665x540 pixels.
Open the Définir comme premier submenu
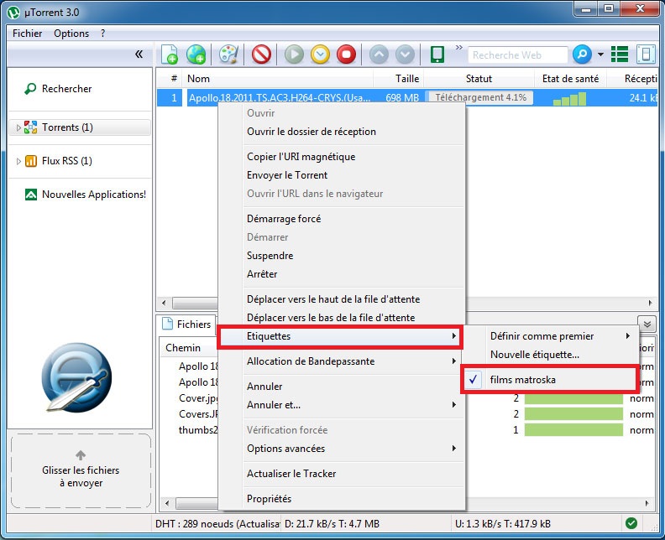[551, 336]
